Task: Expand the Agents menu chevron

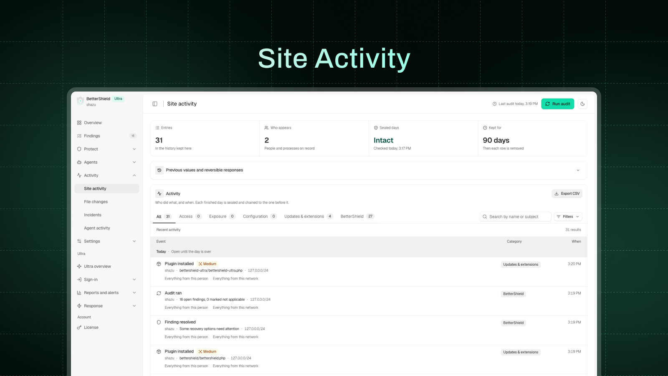Action: tap(134, 162)
